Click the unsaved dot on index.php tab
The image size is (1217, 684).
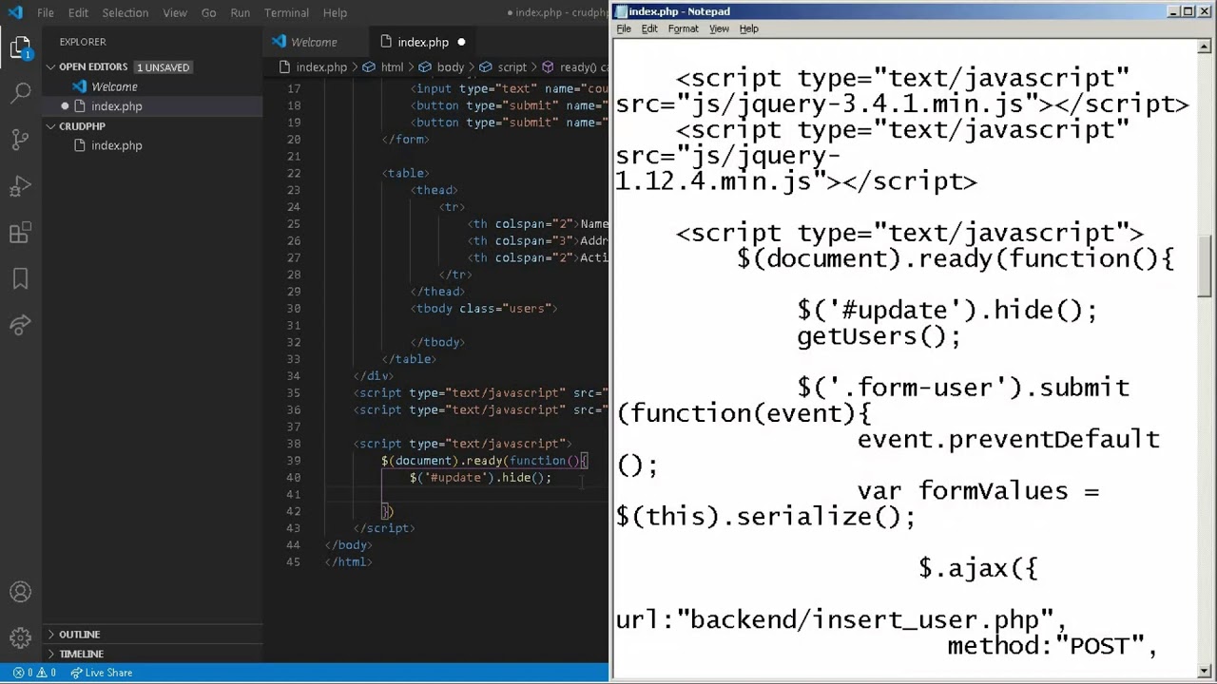(461, 42)
